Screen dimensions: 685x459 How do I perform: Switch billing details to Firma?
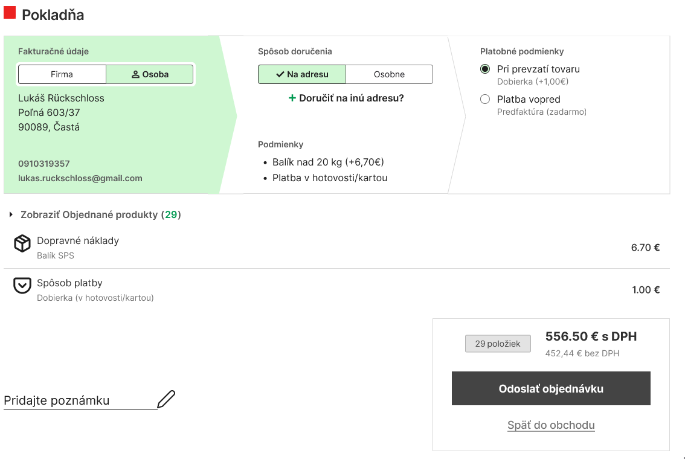(62, 74)
